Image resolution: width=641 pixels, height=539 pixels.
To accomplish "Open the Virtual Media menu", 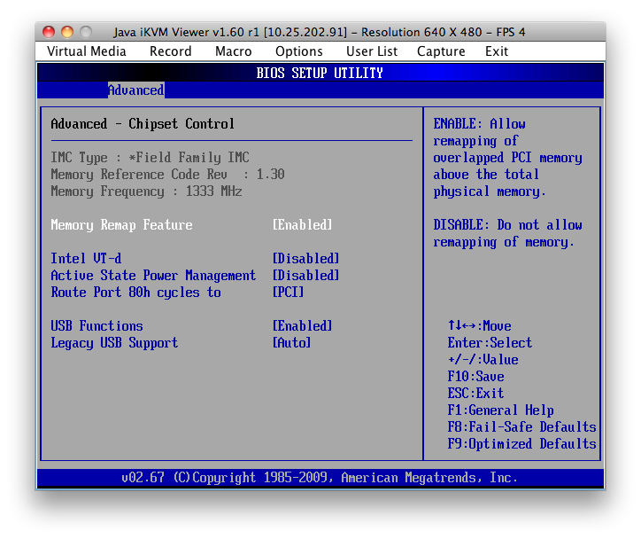I will 87,51.
